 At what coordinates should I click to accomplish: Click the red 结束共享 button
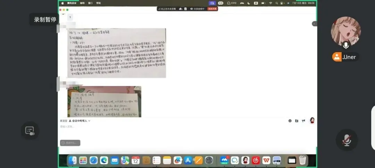pos(212,9)
